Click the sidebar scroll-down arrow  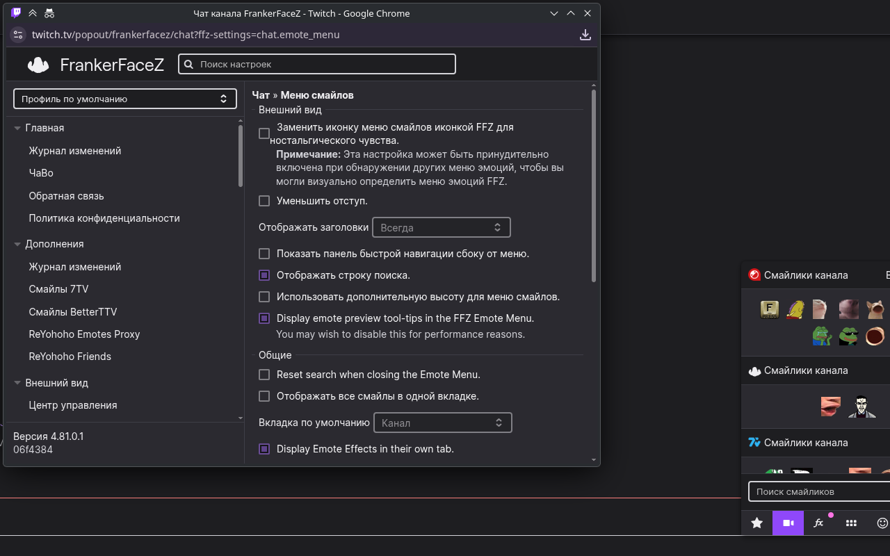click(241, 418)
